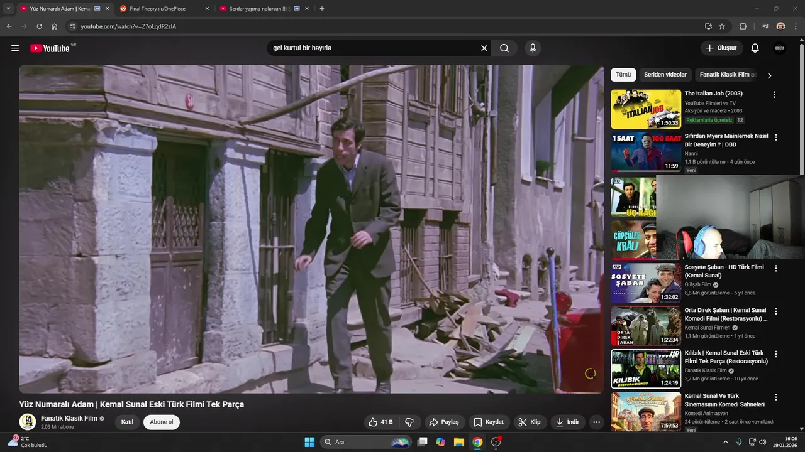Open the Fanatik Klasik Film channel name
805x452 pixels.
[x=69, y=418]
